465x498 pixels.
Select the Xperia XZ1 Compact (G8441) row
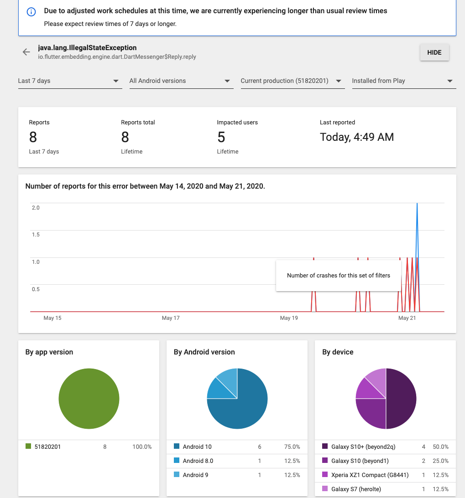386,475
